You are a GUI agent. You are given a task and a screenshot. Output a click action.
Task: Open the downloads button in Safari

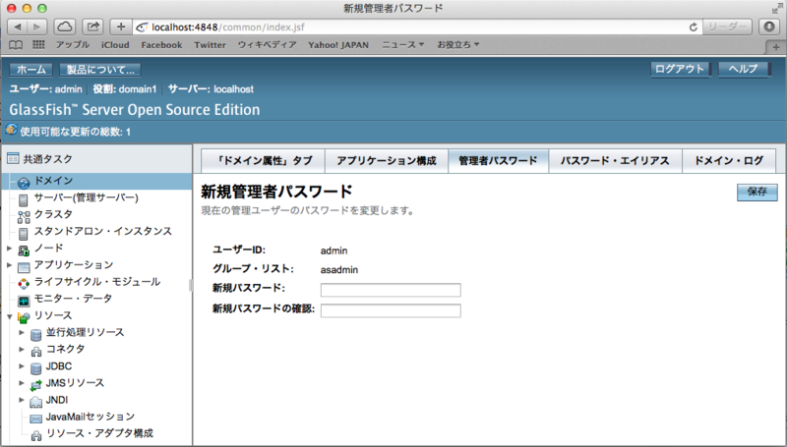pos(769,27)
